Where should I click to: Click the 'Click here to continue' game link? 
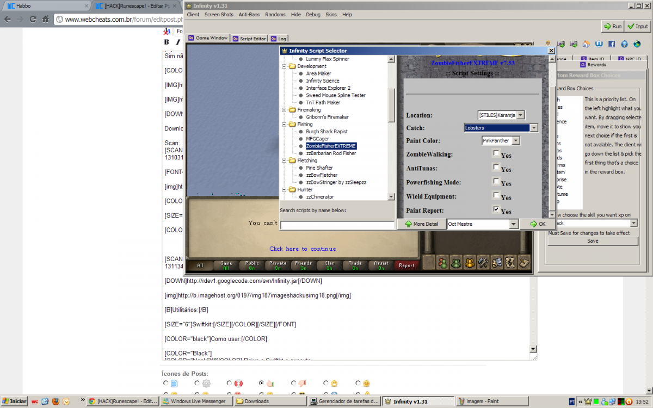point(303,249)
